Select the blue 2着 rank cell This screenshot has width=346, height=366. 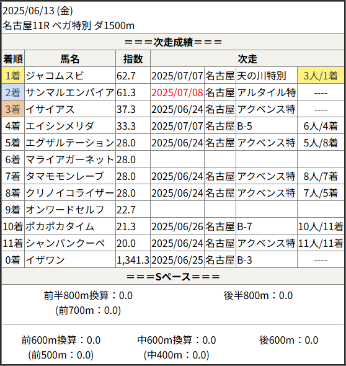(x=13, y=92)
